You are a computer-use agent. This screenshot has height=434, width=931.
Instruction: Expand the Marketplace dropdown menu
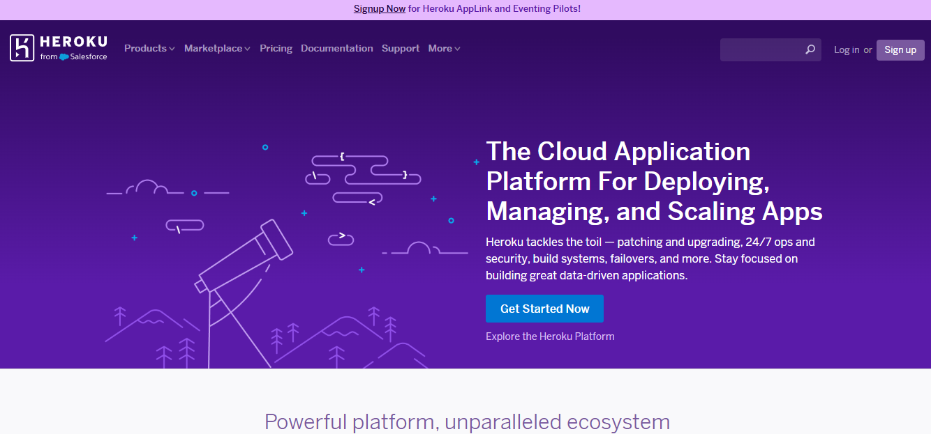217,48
